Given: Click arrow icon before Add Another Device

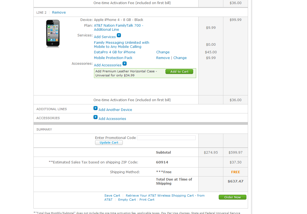Looking at the screenshot, I should (x=95, y=108).
